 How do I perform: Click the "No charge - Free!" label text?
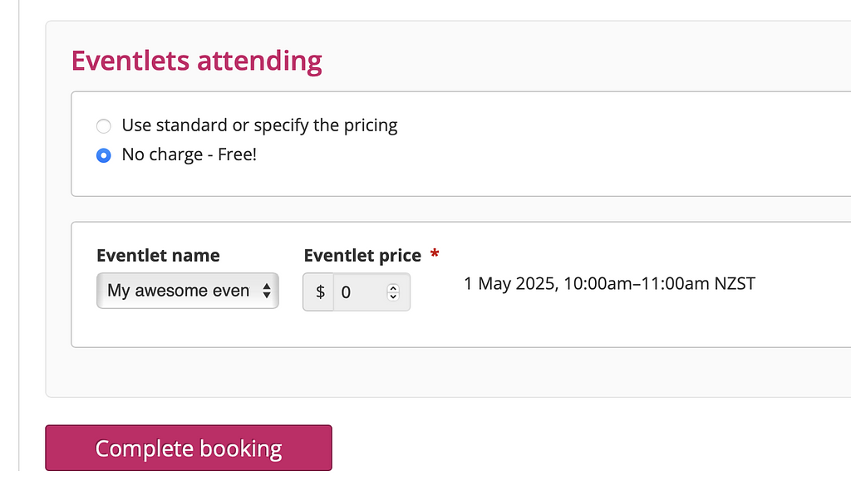tap(189, 154)
